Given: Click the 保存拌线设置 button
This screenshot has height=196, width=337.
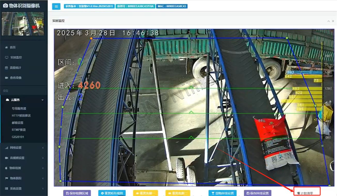Looking at the screenshot, I should pos(257,193).
